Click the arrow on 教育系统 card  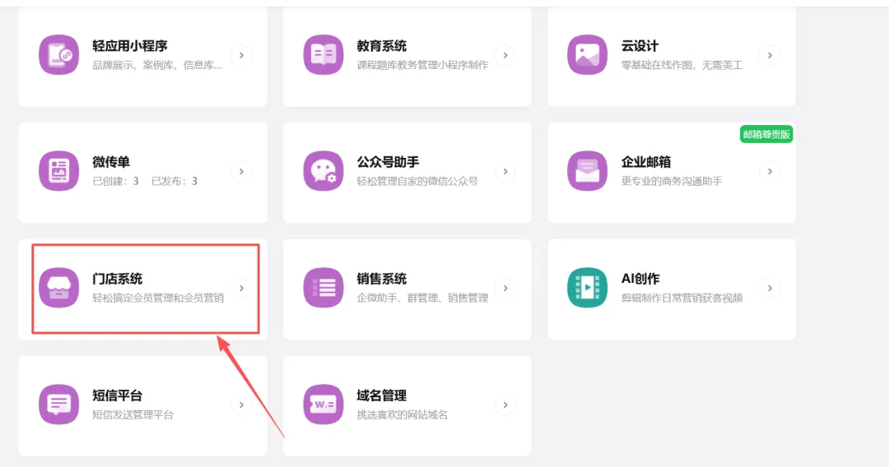pos(505,55)
